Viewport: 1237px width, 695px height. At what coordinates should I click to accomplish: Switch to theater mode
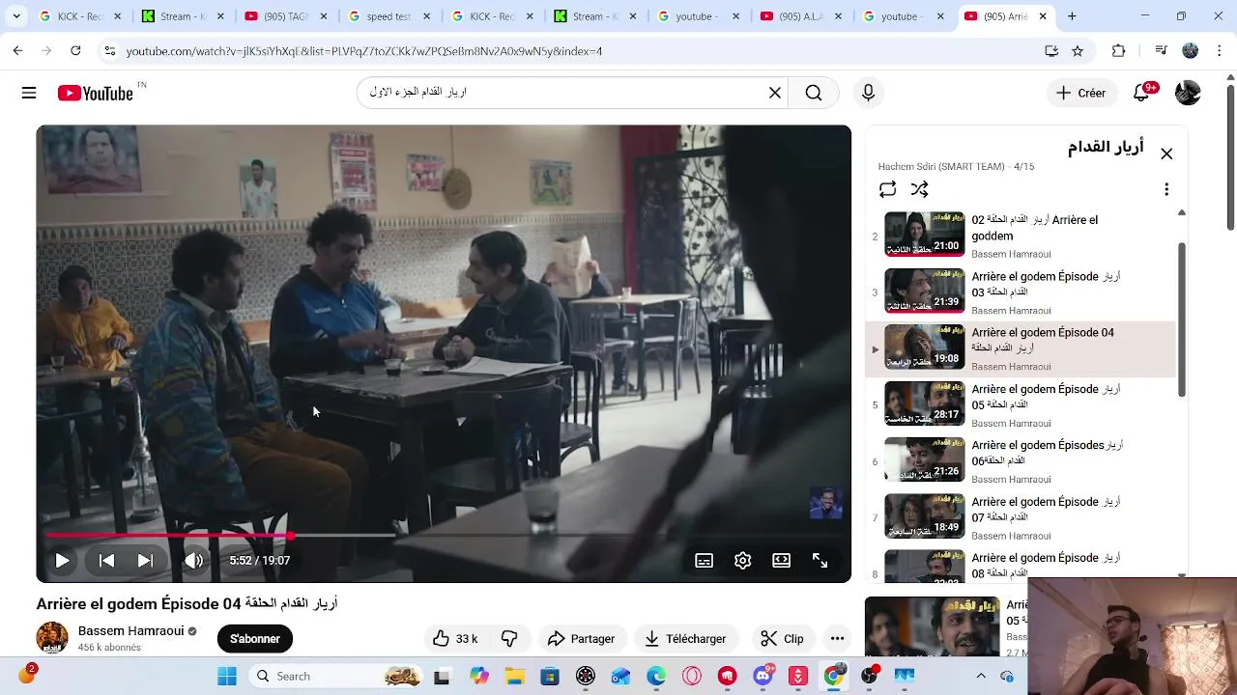781,560
